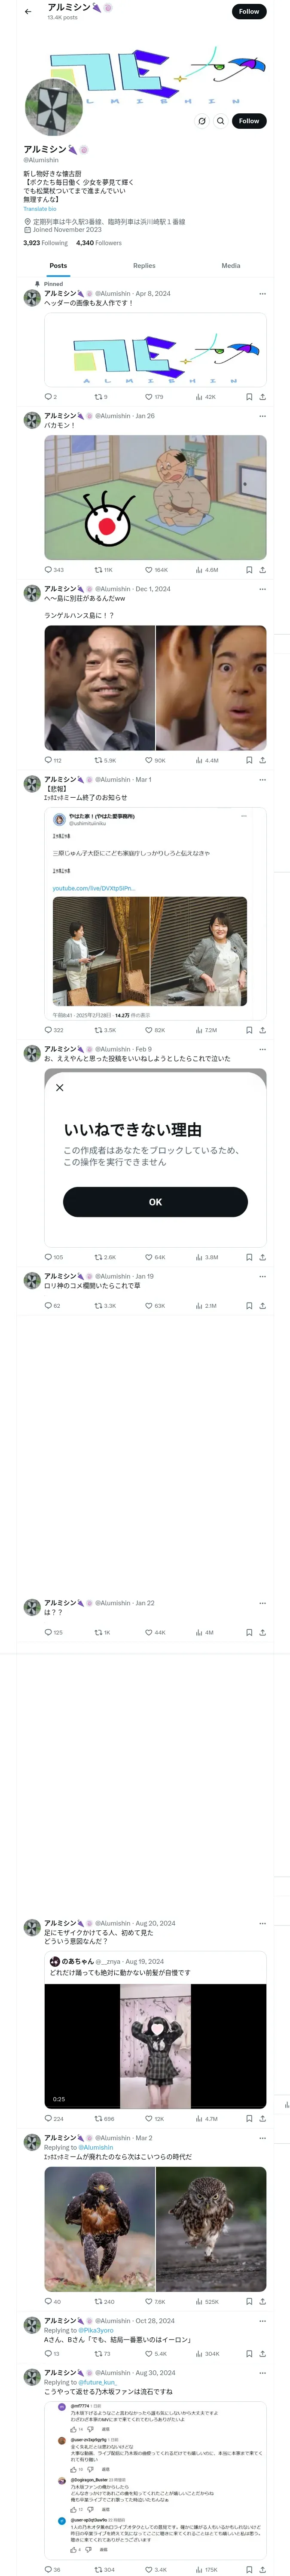Open the more options on the Mar 1 post
This screenshot has width=290, height=2576.
(x=262, y=779)
